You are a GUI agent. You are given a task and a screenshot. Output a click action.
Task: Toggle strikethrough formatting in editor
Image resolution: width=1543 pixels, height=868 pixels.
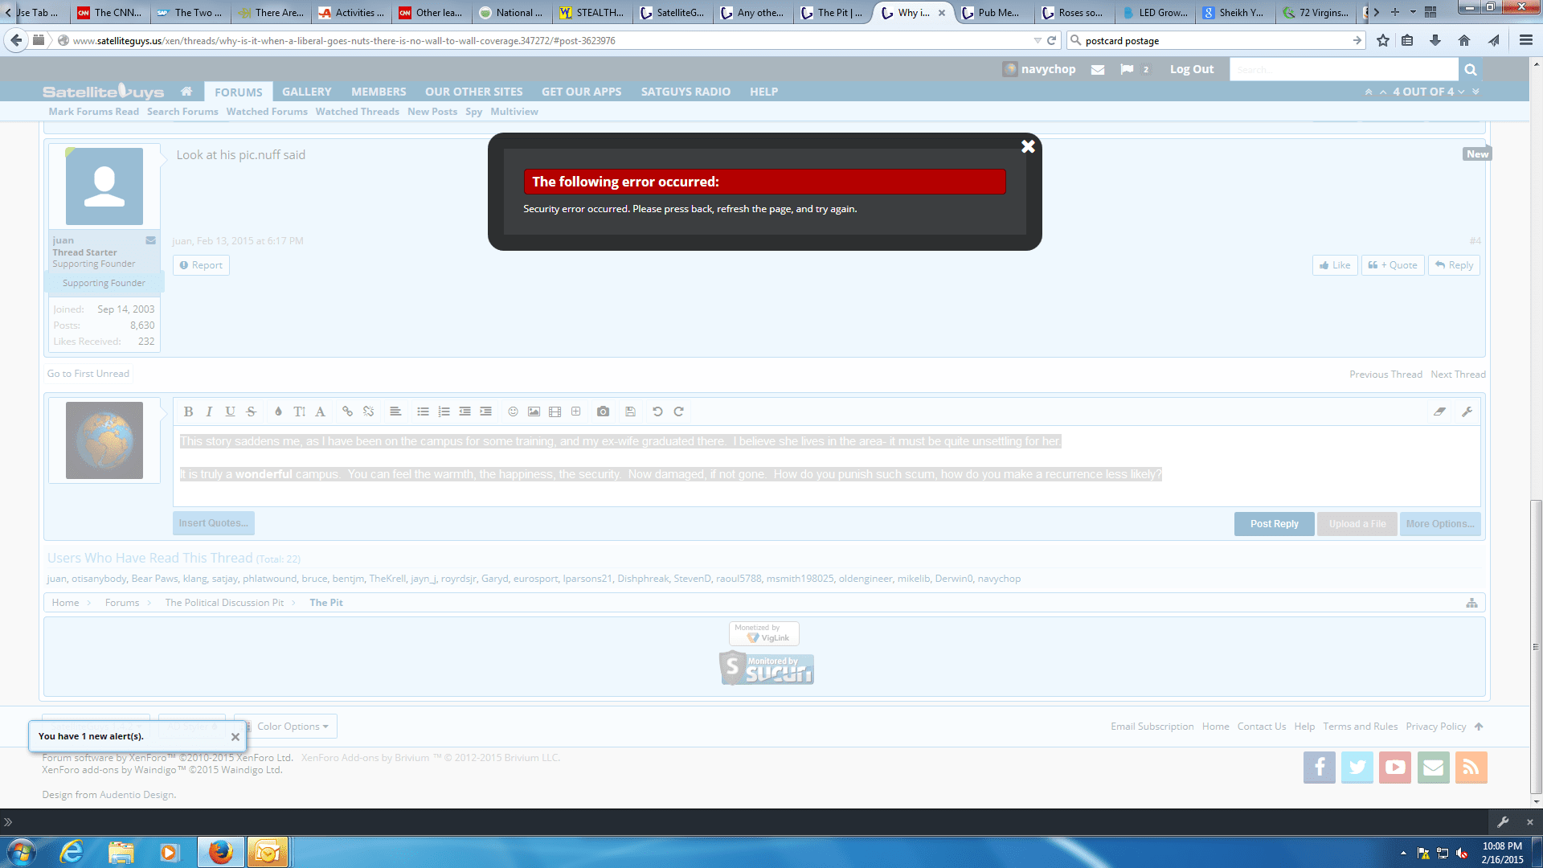click(251, 411)
